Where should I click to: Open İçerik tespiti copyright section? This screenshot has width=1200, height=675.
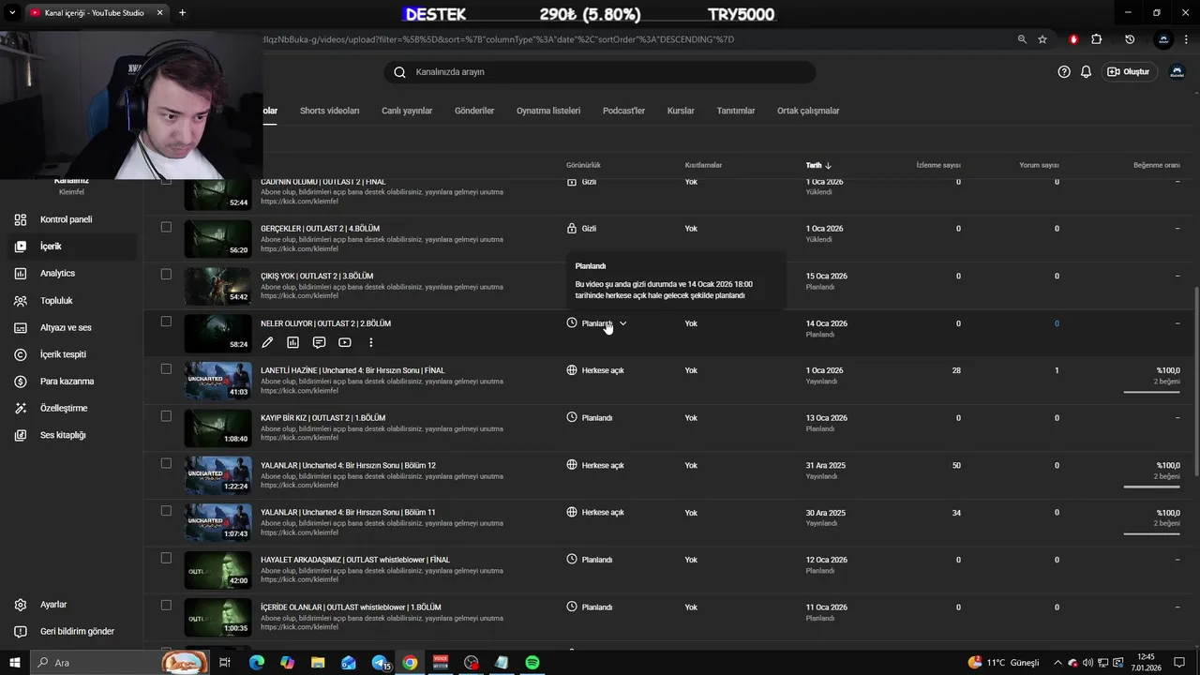click(70, 354)
